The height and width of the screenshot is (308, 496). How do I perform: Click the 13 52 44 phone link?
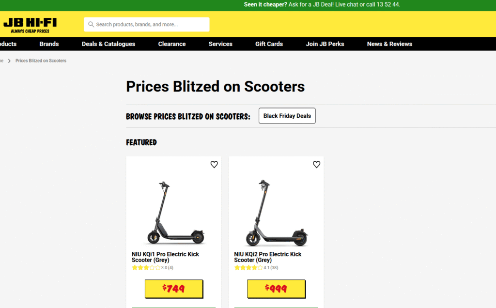coord(388,5)
